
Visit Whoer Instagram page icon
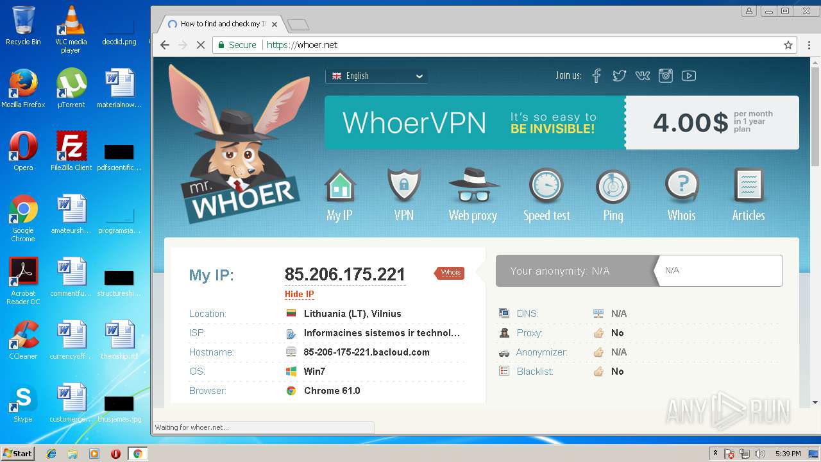pyautogui.click(x=666, y=76)
